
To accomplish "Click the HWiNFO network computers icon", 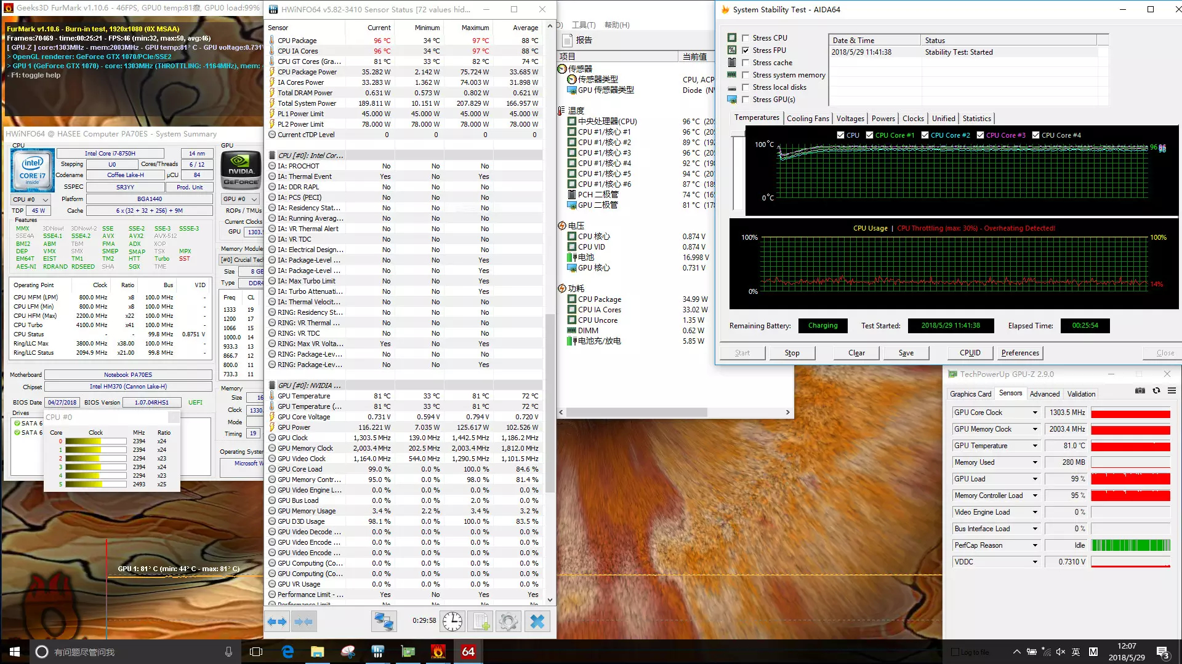I will click(384, 622).
